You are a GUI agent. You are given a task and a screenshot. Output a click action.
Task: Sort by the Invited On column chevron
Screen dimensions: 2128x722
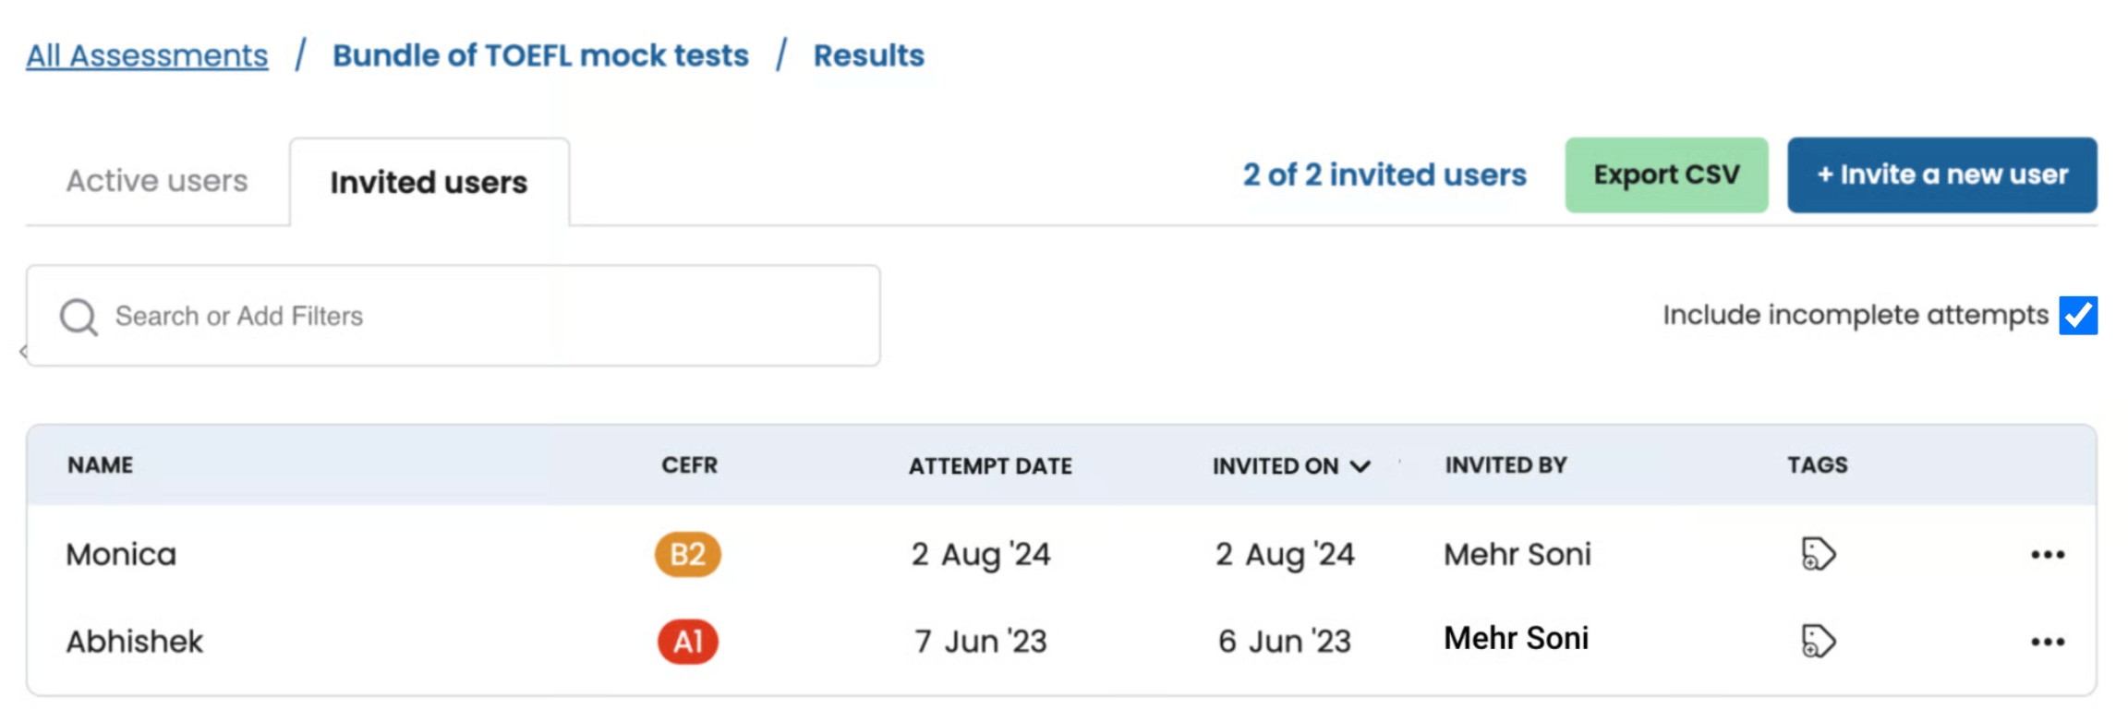pyautogui.click(x=1360, y=466)
